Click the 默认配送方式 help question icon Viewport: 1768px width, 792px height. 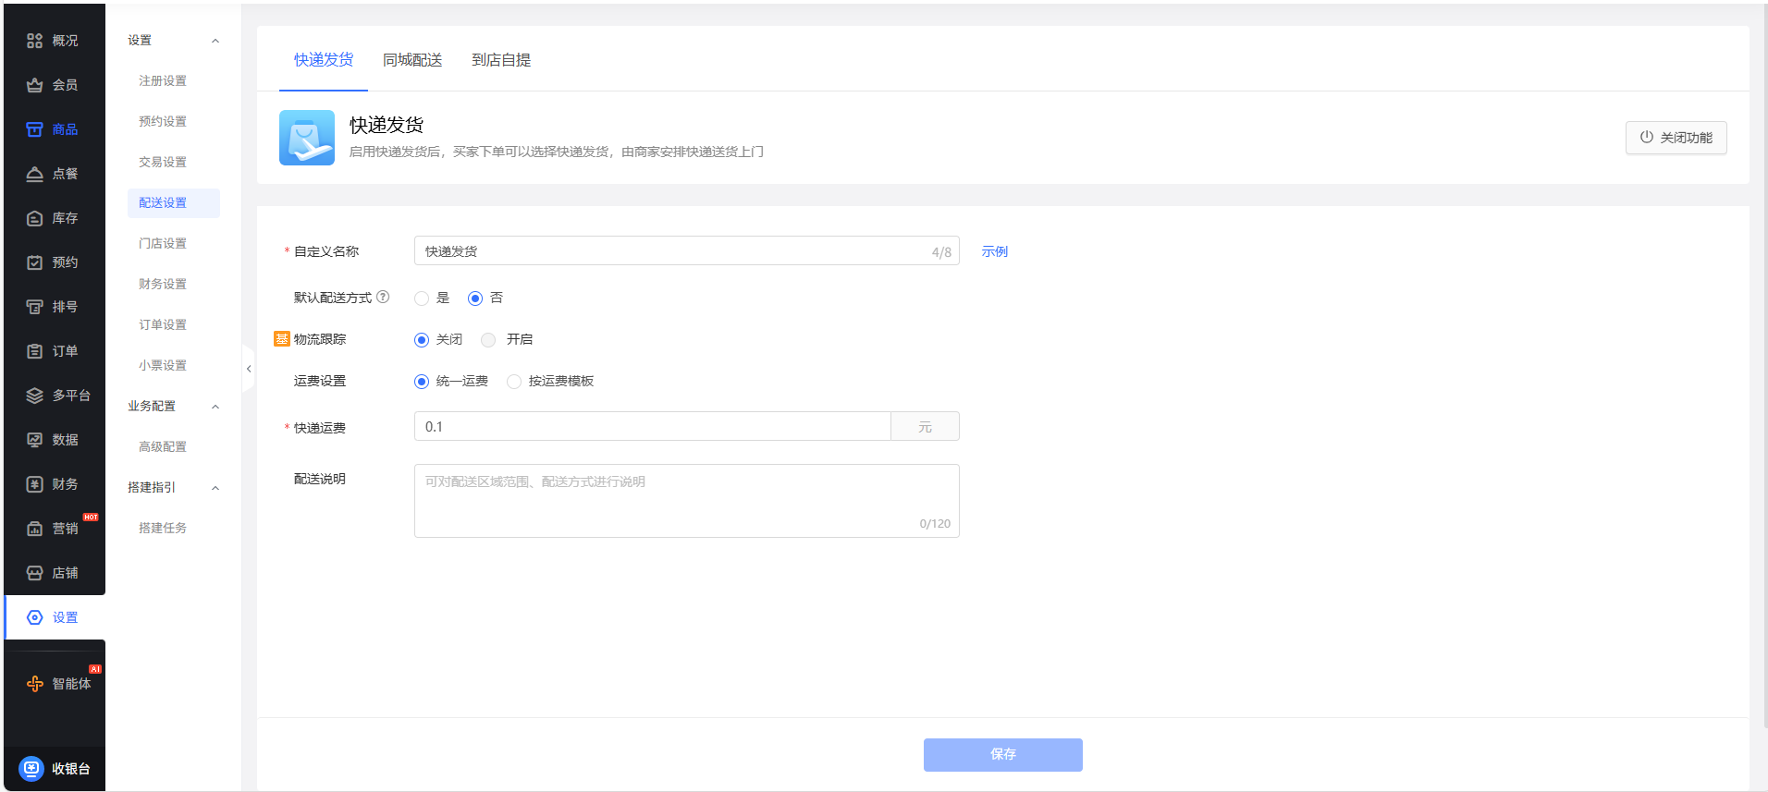tap(383, 297)
